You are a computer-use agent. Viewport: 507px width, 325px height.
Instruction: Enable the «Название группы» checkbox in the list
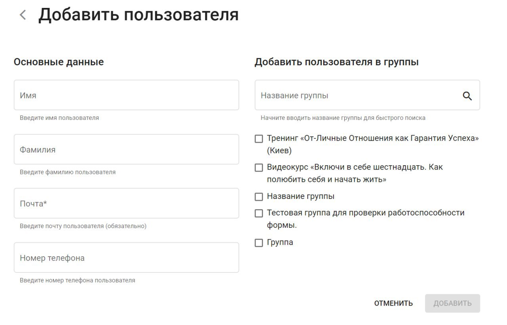(x=259, y=197)
